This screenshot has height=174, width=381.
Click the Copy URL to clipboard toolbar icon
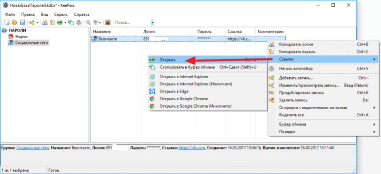[x=71, y=22]
